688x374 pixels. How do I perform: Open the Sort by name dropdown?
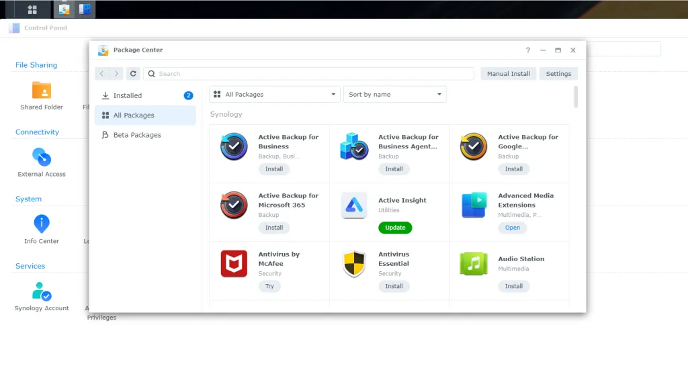394,94
